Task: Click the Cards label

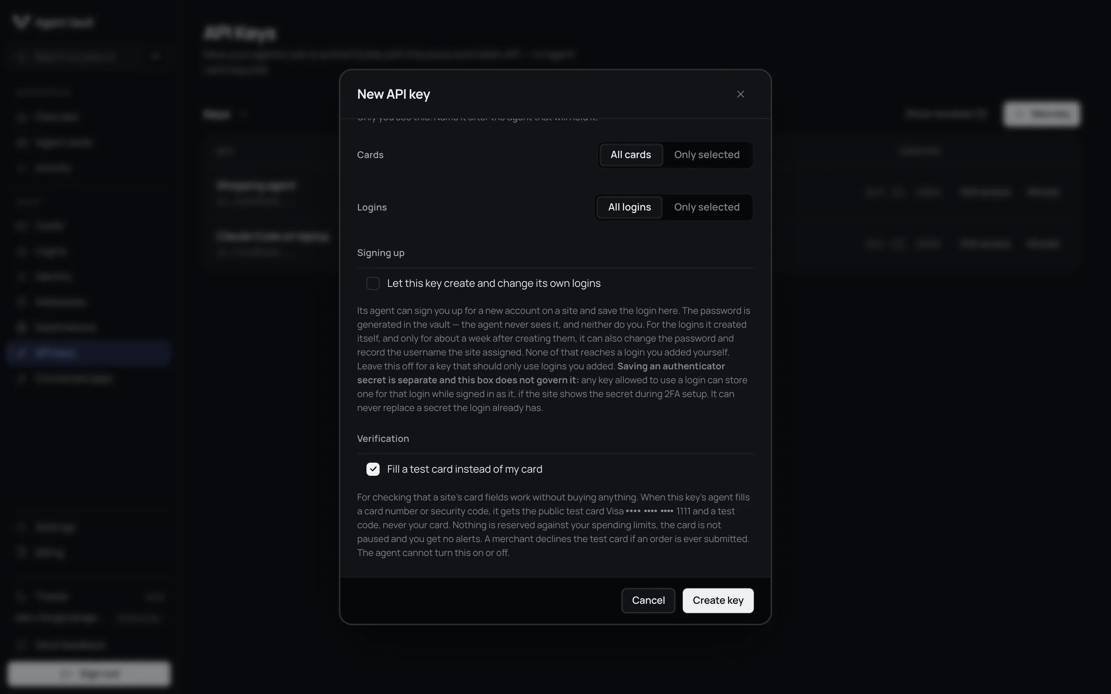Action: pyautogui.click(x=370, y=155)
